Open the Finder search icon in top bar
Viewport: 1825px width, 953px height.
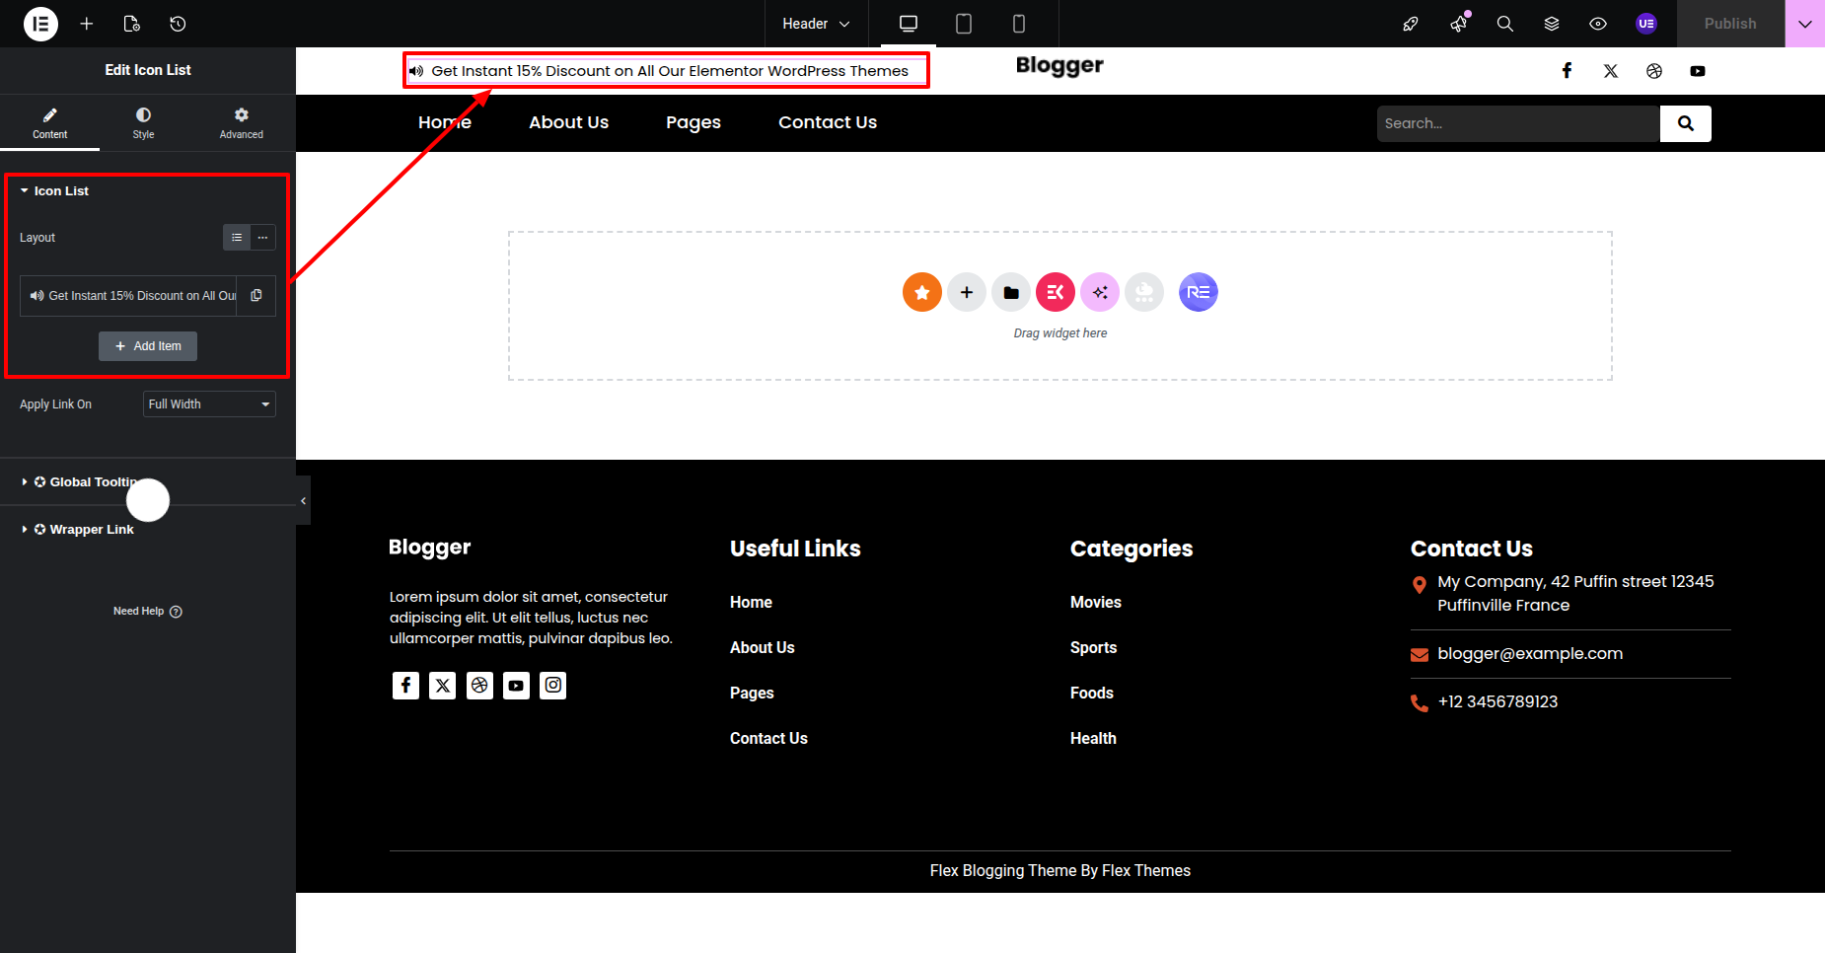click(x=1504, y=24)
